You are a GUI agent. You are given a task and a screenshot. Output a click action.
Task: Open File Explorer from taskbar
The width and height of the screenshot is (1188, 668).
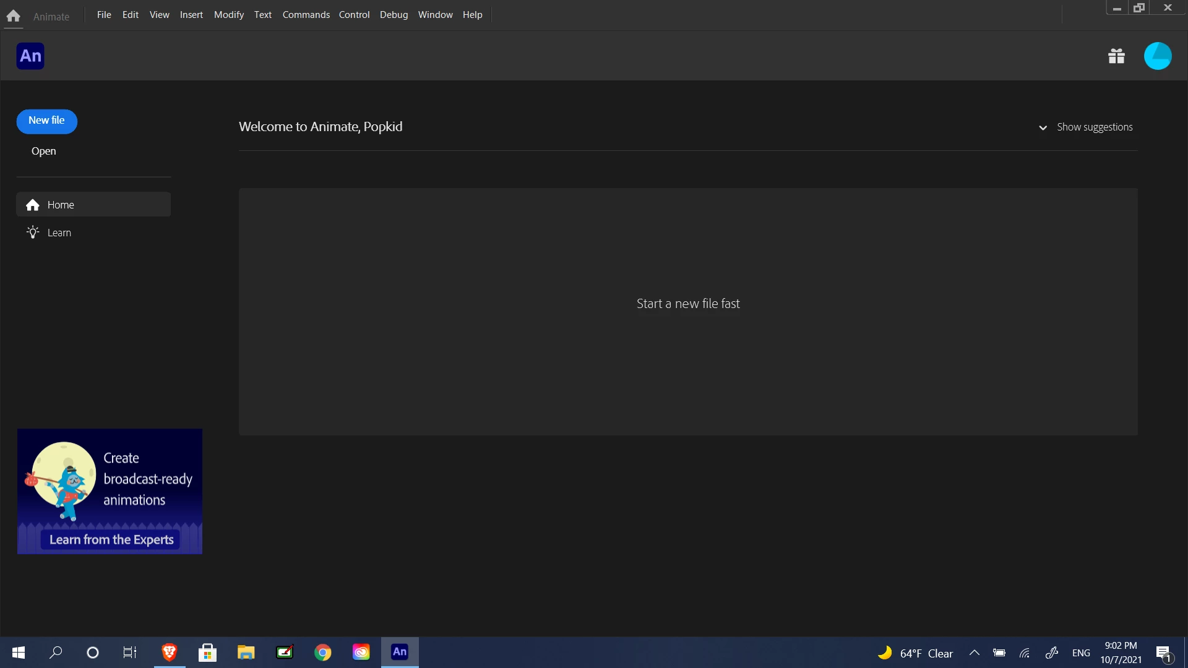[246, 653]
